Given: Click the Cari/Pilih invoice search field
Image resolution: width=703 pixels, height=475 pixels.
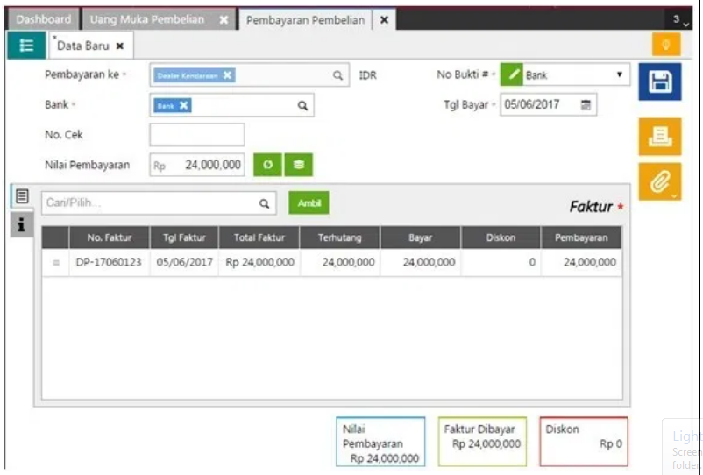Looking at the screenshot, I should click(149, 203).
